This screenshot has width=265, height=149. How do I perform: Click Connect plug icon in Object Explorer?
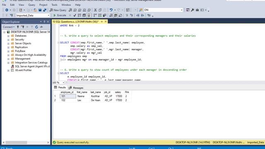point(18,27)
